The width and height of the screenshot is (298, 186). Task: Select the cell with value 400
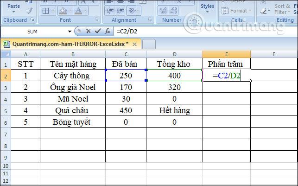coord(174,76)
